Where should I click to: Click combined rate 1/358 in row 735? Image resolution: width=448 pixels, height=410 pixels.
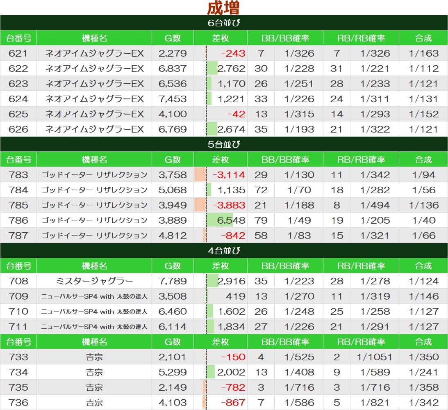[x=423, y=387]
